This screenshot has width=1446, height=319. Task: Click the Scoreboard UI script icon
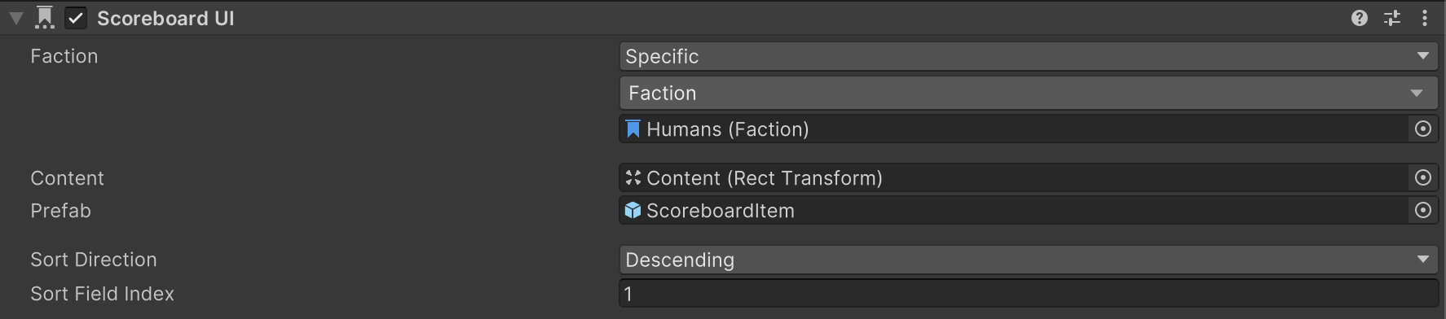(x=45, y=18)
